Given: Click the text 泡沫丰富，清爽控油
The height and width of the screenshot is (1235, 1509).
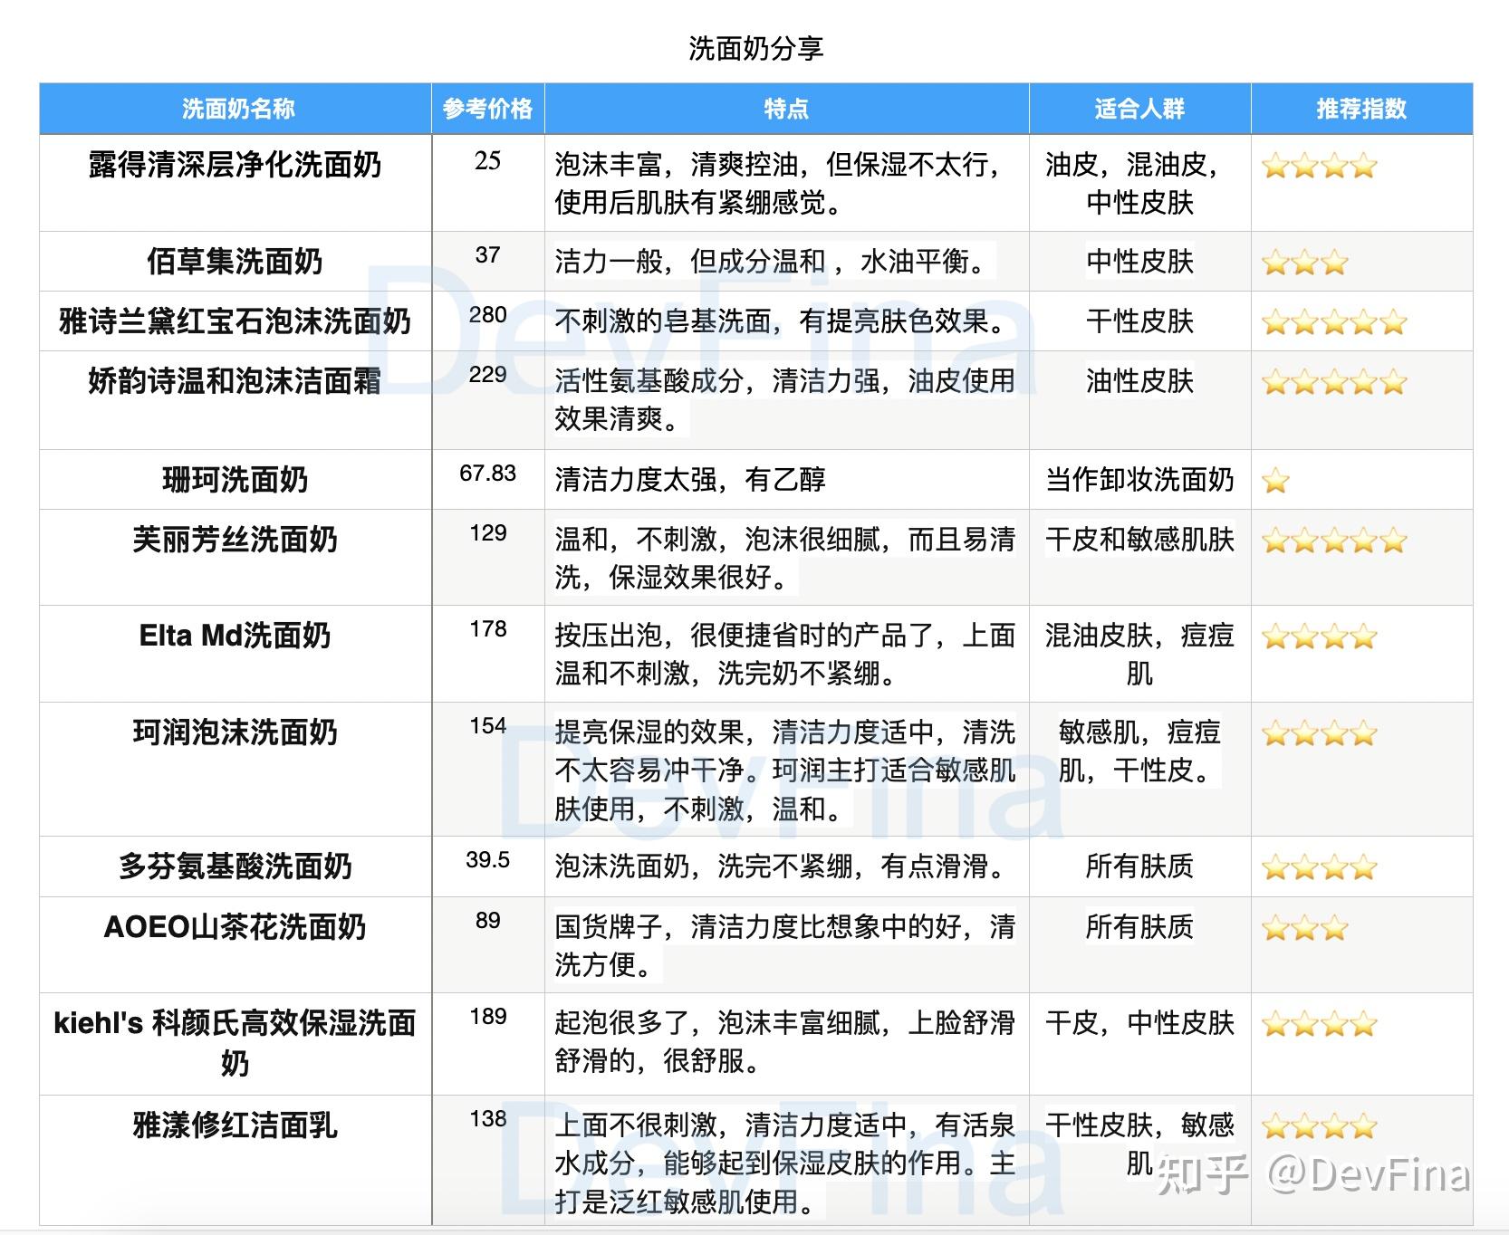Looking at the screenshot, I should pyautogui.click(x=677, y=165).
